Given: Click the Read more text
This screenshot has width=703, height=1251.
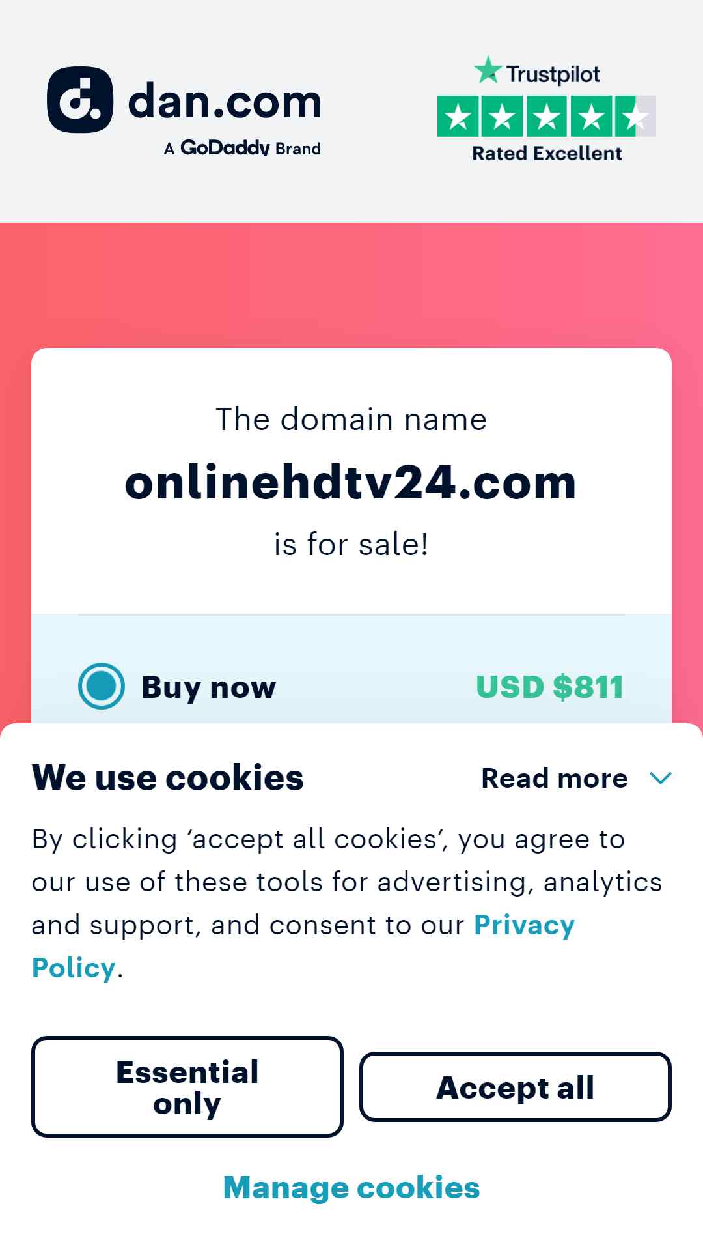Looking at the screenshot, I should (x=555, y=778).
